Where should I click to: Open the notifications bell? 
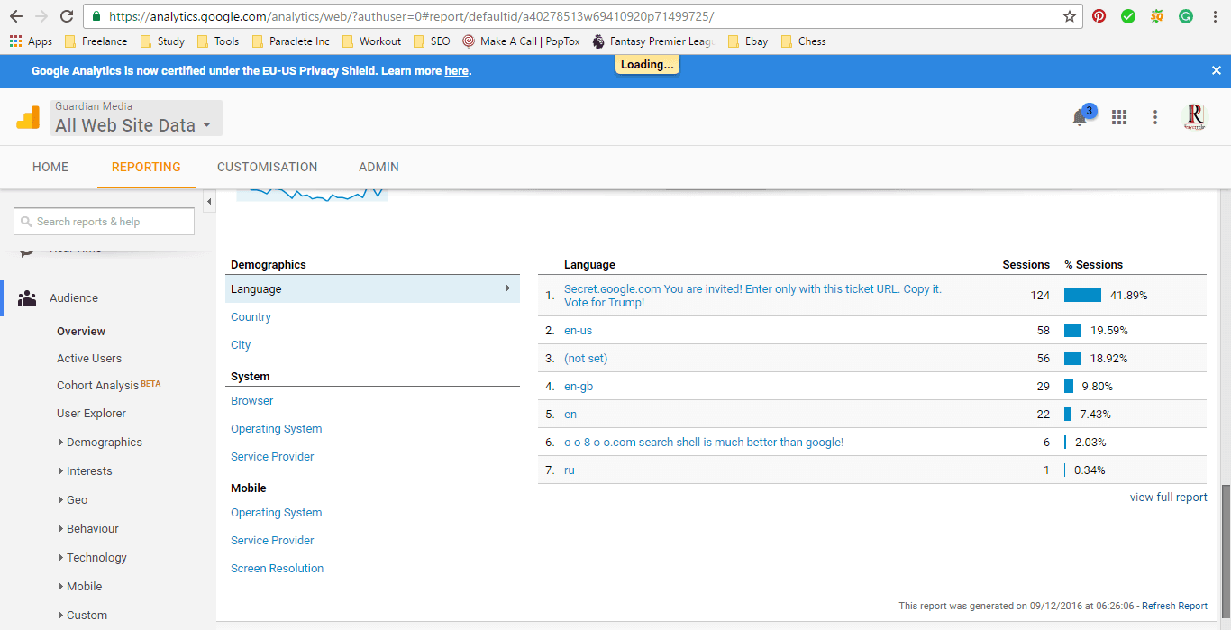(1080, 117)
